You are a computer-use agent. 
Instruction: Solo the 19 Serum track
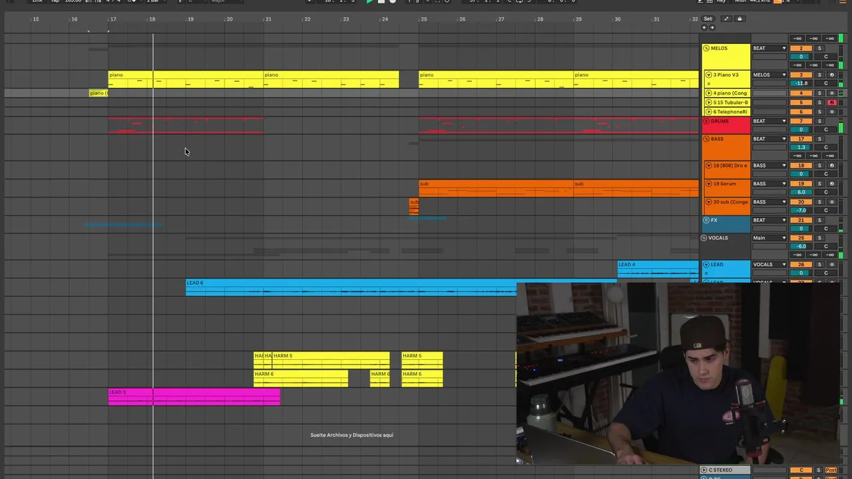point(819,184)
